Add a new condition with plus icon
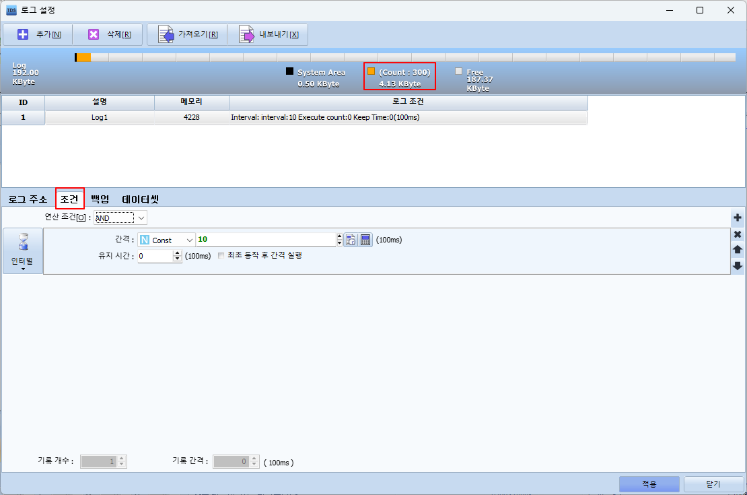Screen dimensions: 747x495 click(x=738, y=218)
